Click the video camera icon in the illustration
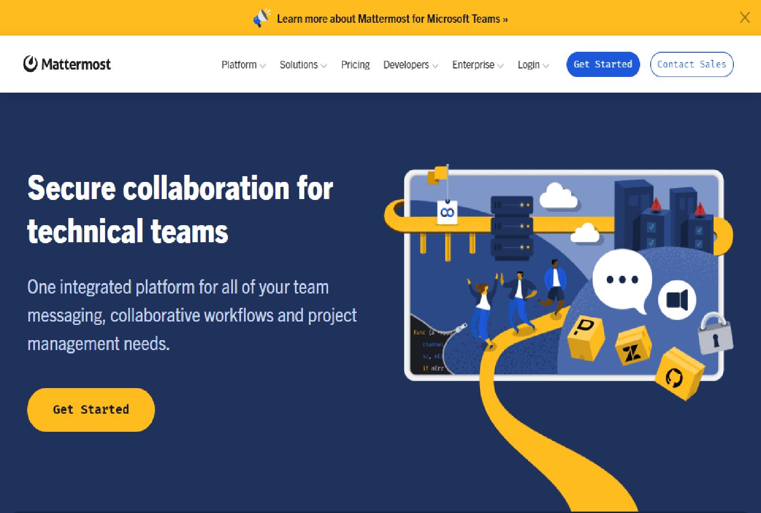The height and width of the screenshot is (513, 761). click(676, 300)
